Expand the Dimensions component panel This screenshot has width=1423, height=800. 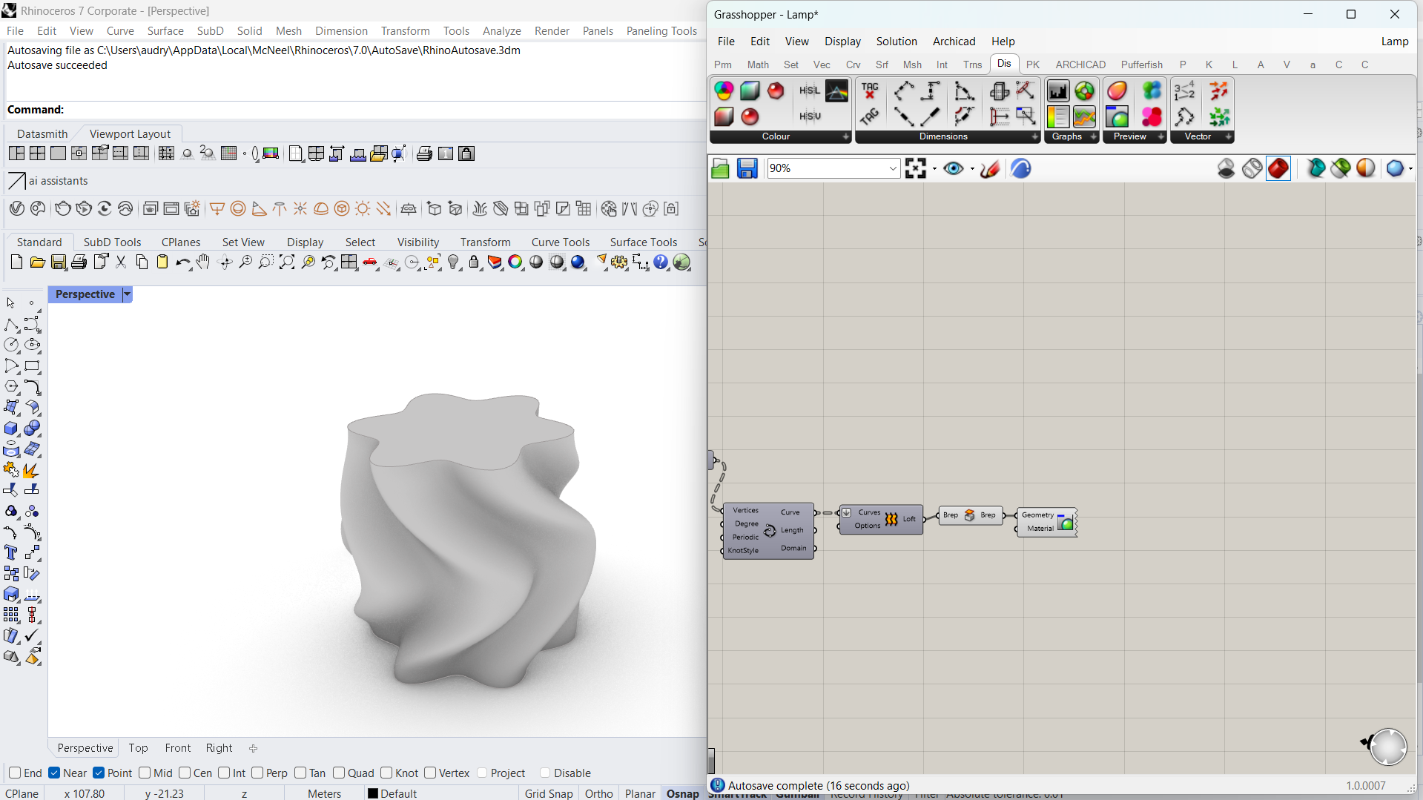(x=1034, y=136)
